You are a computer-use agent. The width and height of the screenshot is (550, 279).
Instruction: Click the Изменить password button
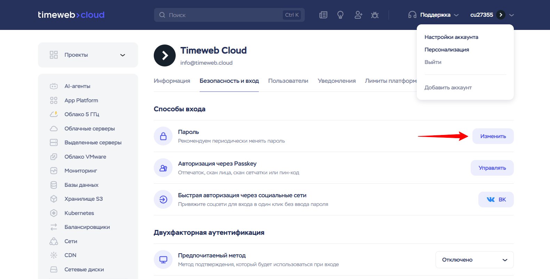493,136
